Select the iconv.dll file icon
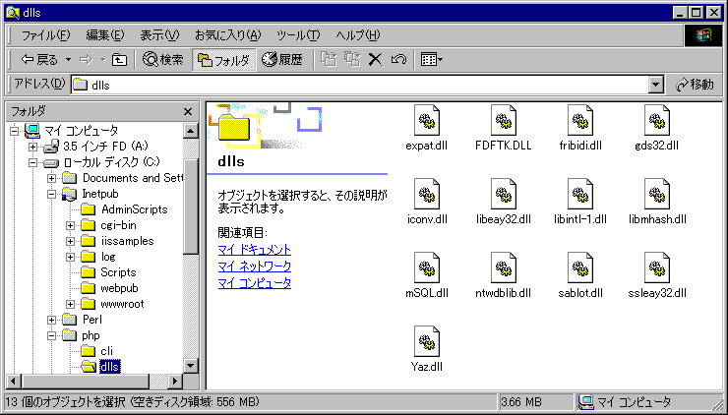The image size is (728, 415). [426, 194]
